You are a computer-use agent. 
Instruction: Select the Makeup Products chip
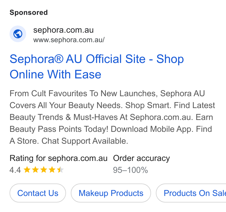[x=111, y=193]
